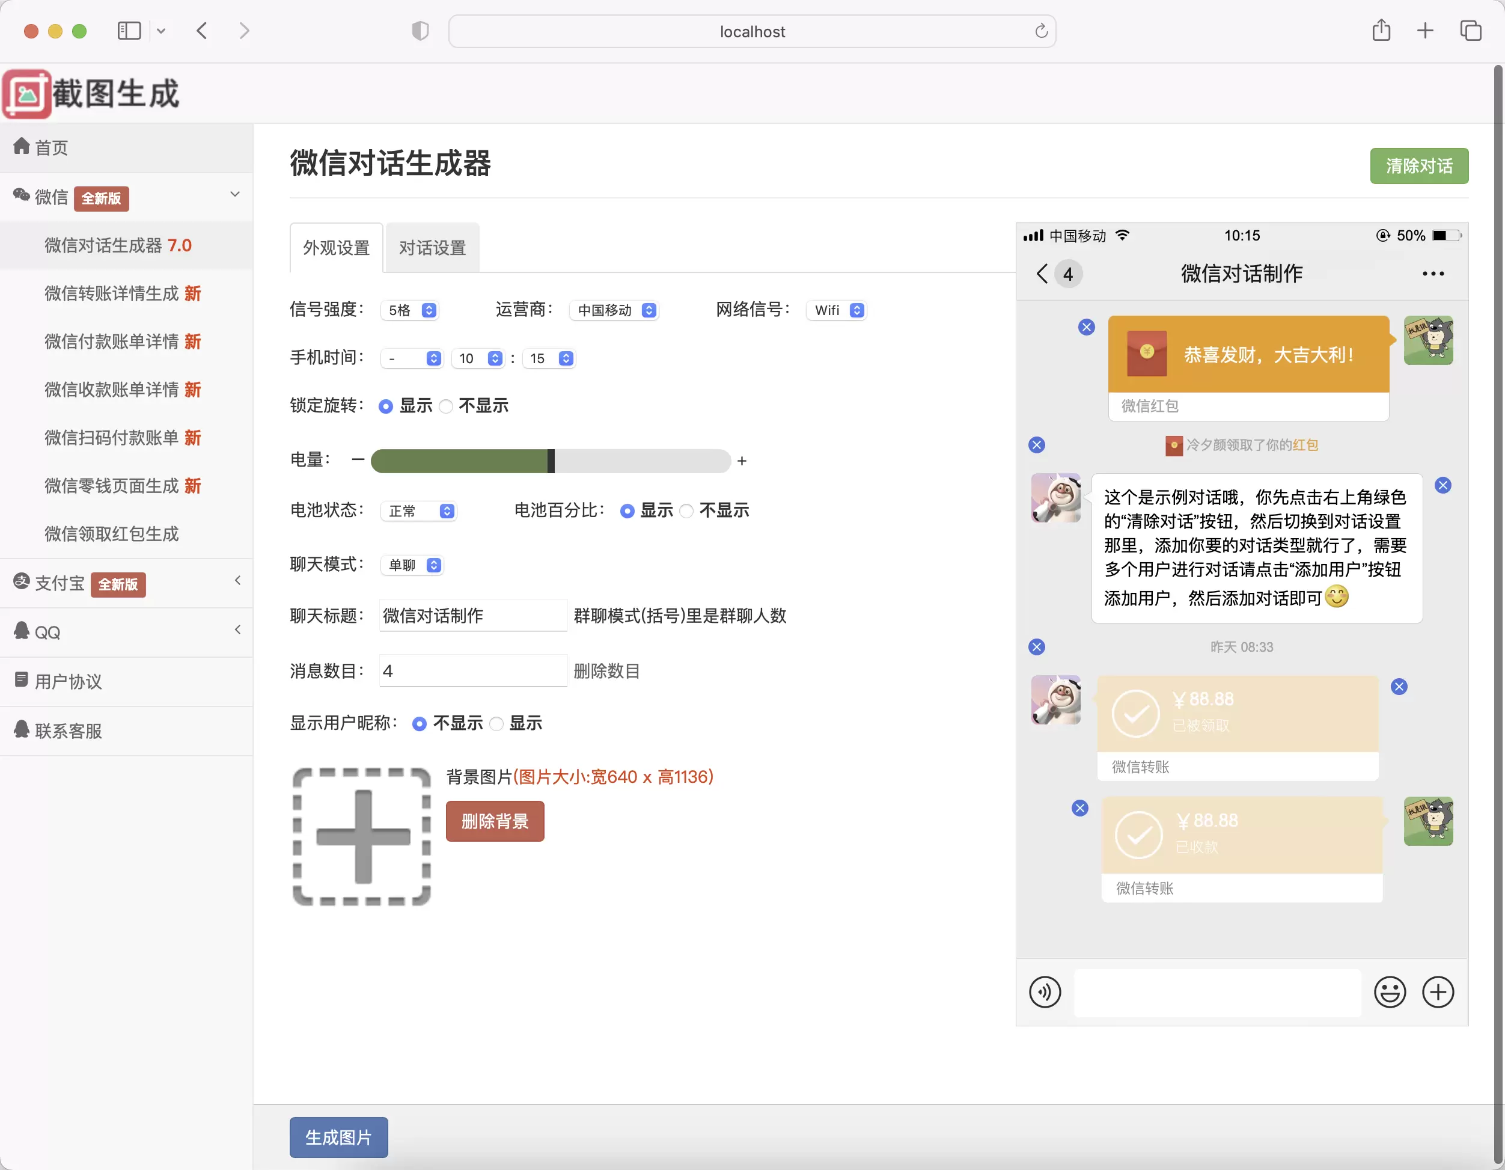
Task: Switch to the 对话设置 tab
Action: tap(432, 248)
